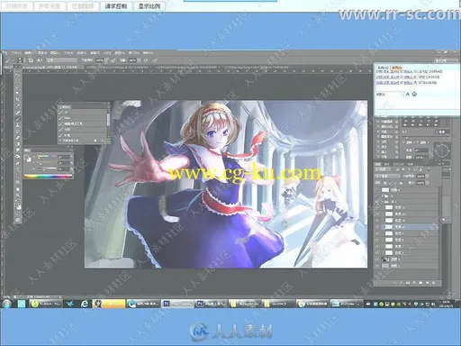The width and height of the screenshot is (461, 346).
Task: Click pressure-controls-opacity icon in options bar
Action: pyautogui.click(x=113, y=60)
